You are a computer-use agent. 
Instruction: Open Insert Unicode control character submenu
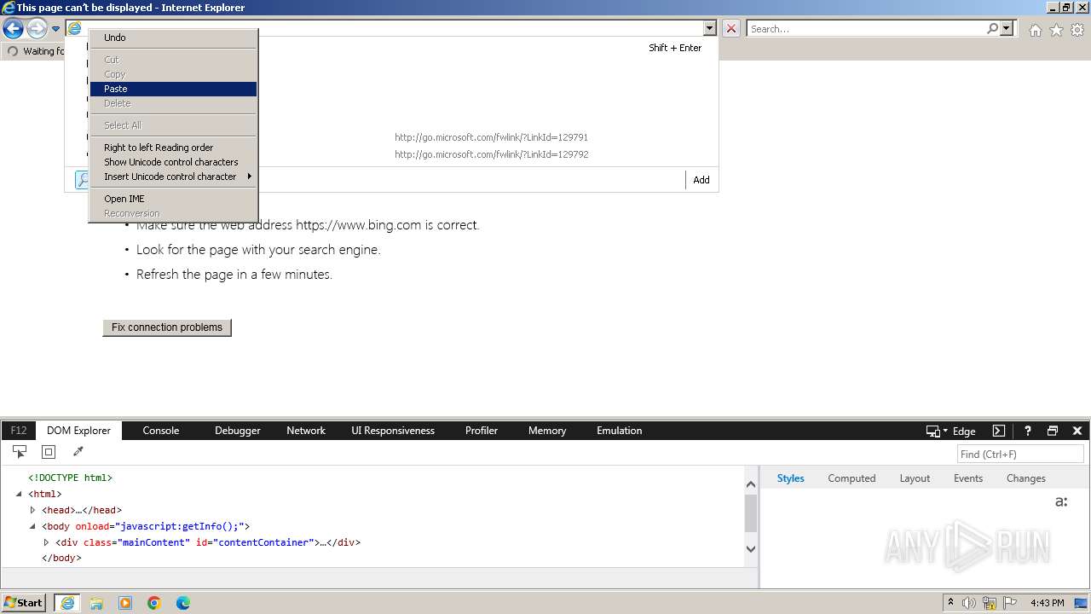[174, 177]
